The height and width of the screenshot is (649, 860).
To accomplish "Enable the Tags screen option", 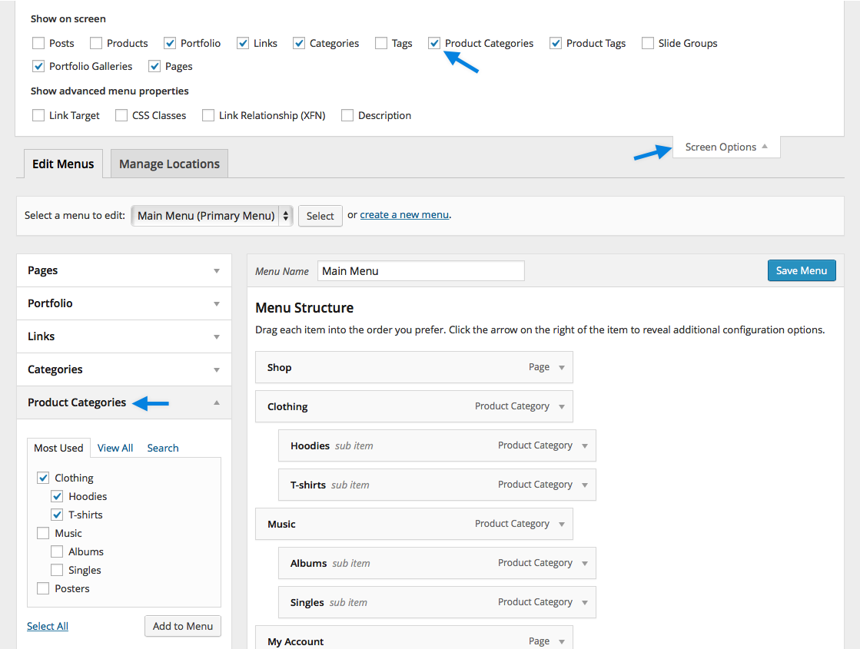I will point(381,43).
